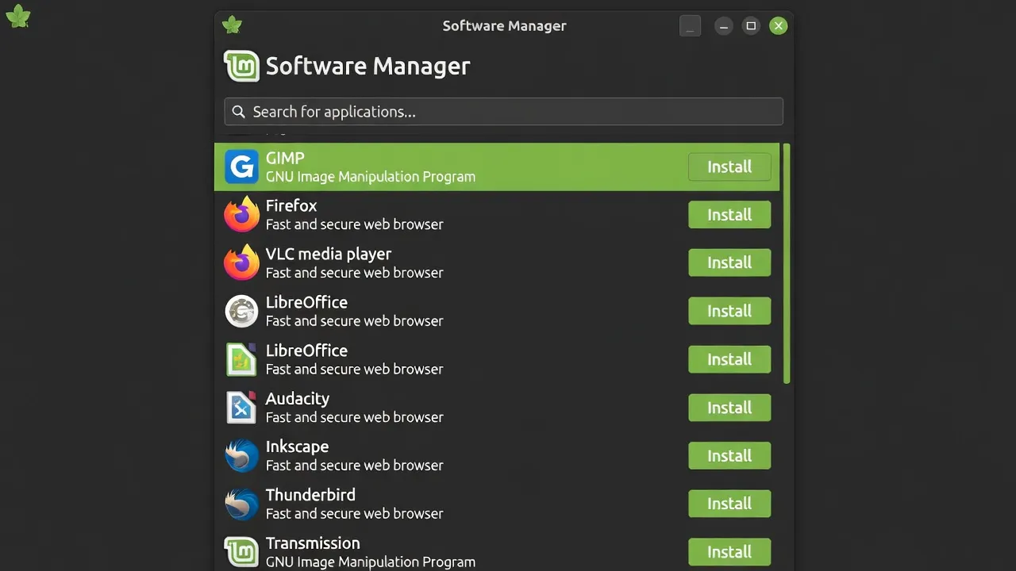Click the Inkscape row icon
Viewport: 1016px width, 571px height.
[x=241, y=456]
